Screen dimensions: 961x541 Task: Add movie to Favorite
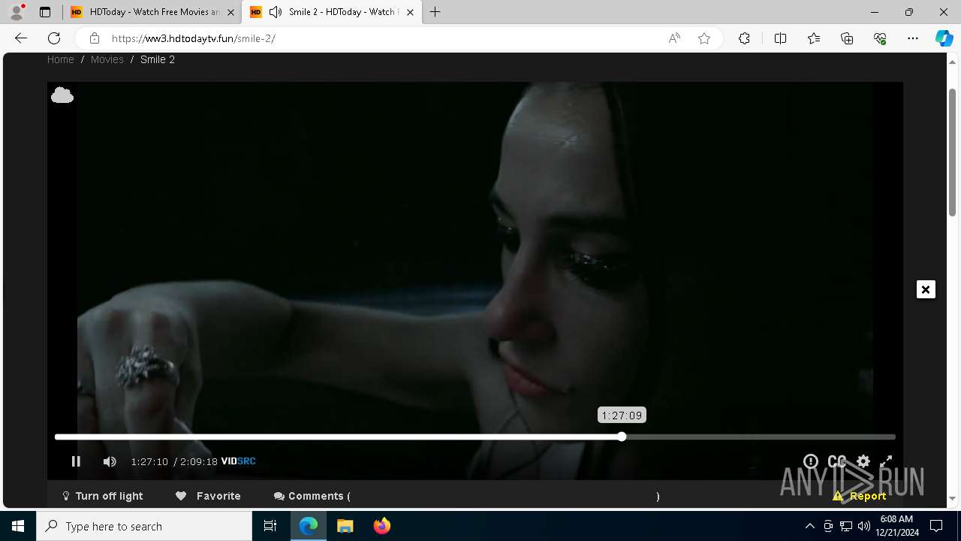pyautogui.click(x=208, y=496)
